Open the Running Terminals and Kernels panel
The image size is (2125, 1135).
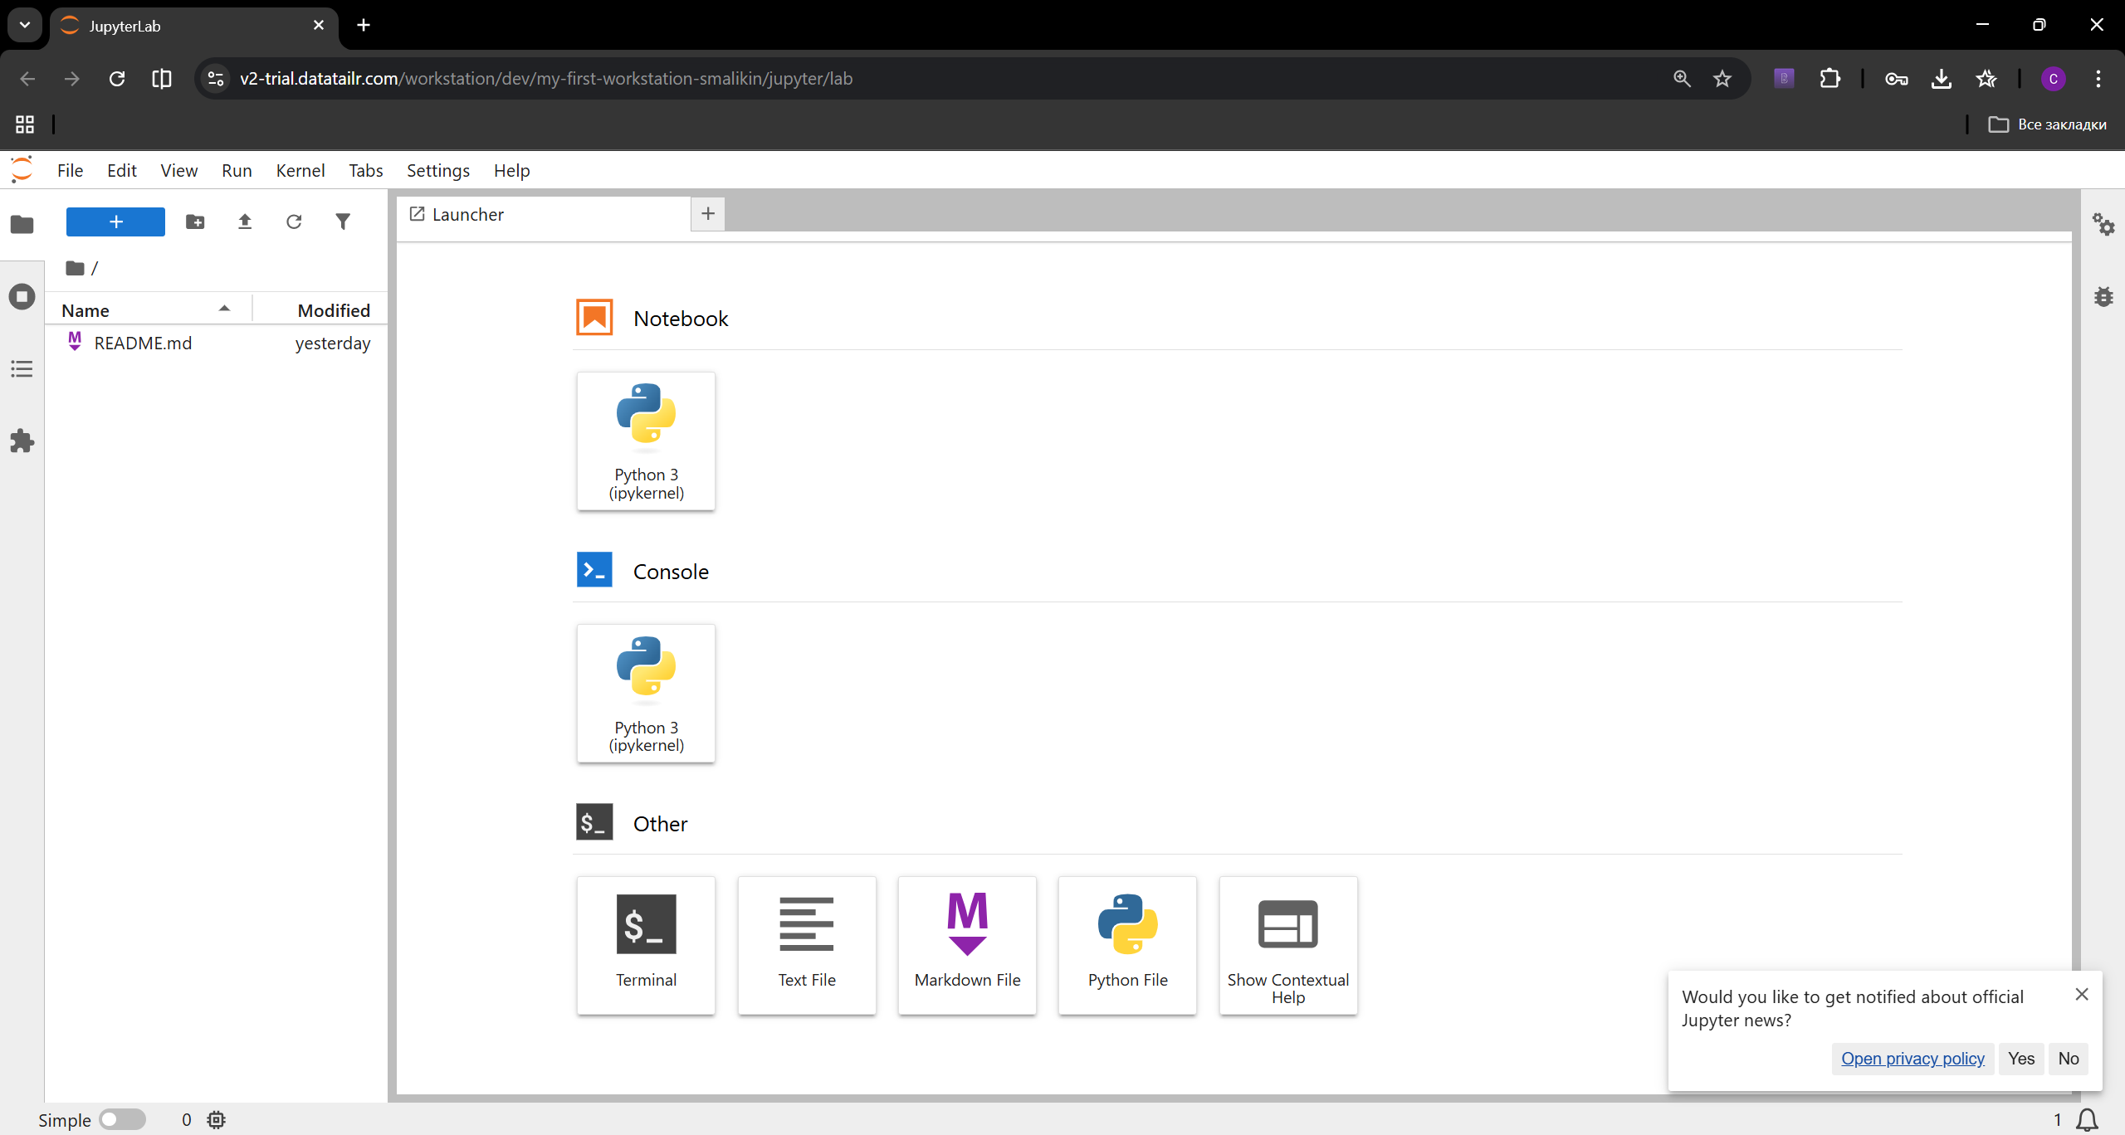point(22,296)
